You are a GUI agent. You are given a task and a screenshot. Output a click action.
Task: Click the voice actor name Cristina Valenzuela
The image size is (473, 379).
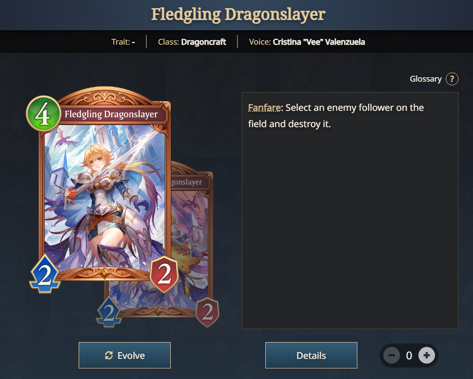point(319,42)
